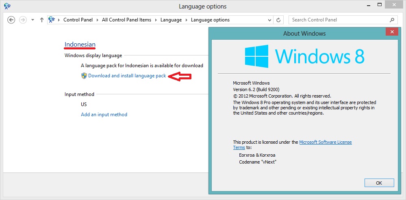The height and width of the screenshot is (200, 406).
Task: Click the Input method section label
Action: 79,94
